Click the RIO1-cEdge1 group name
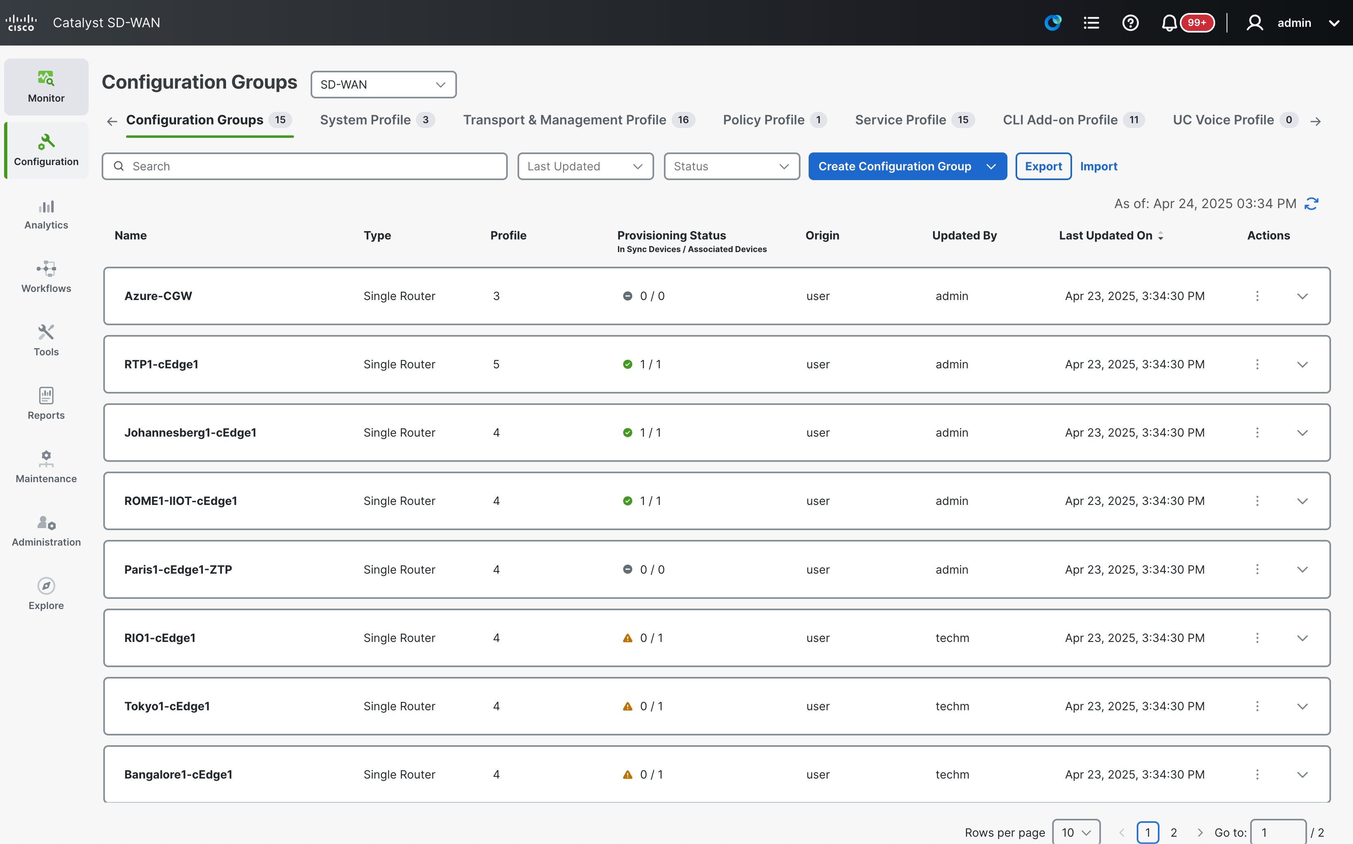Screen dimensions: 1353x844 pyautogui.click(x=160, y=638)
